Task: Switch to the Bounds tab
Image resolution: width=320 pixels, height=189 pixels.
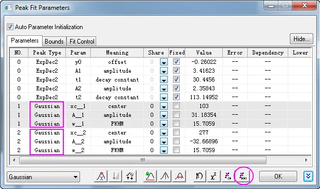Action: point(54,42)
